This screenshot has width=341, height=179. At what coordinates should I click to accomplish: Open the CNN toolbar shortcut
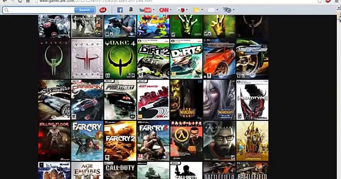coord(164,10)
